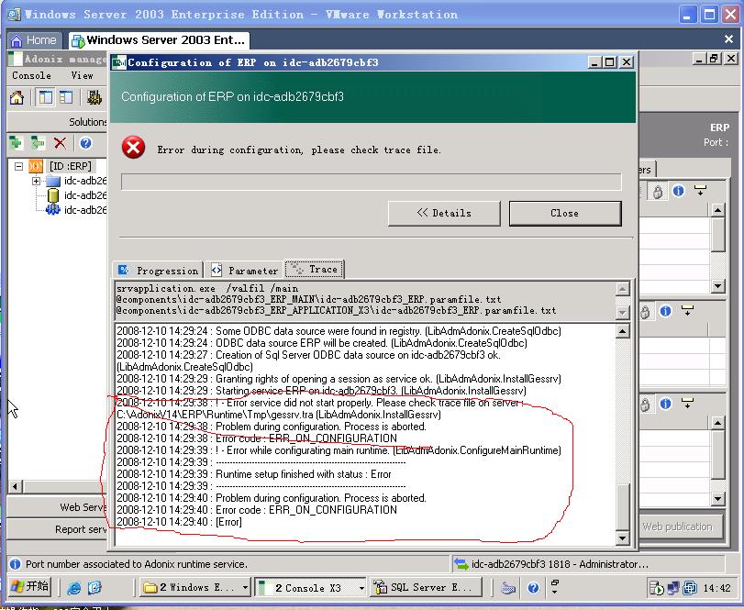744x610 pixels.
Task: Click the configuration progress bar
Action: (x=371, y=182)
